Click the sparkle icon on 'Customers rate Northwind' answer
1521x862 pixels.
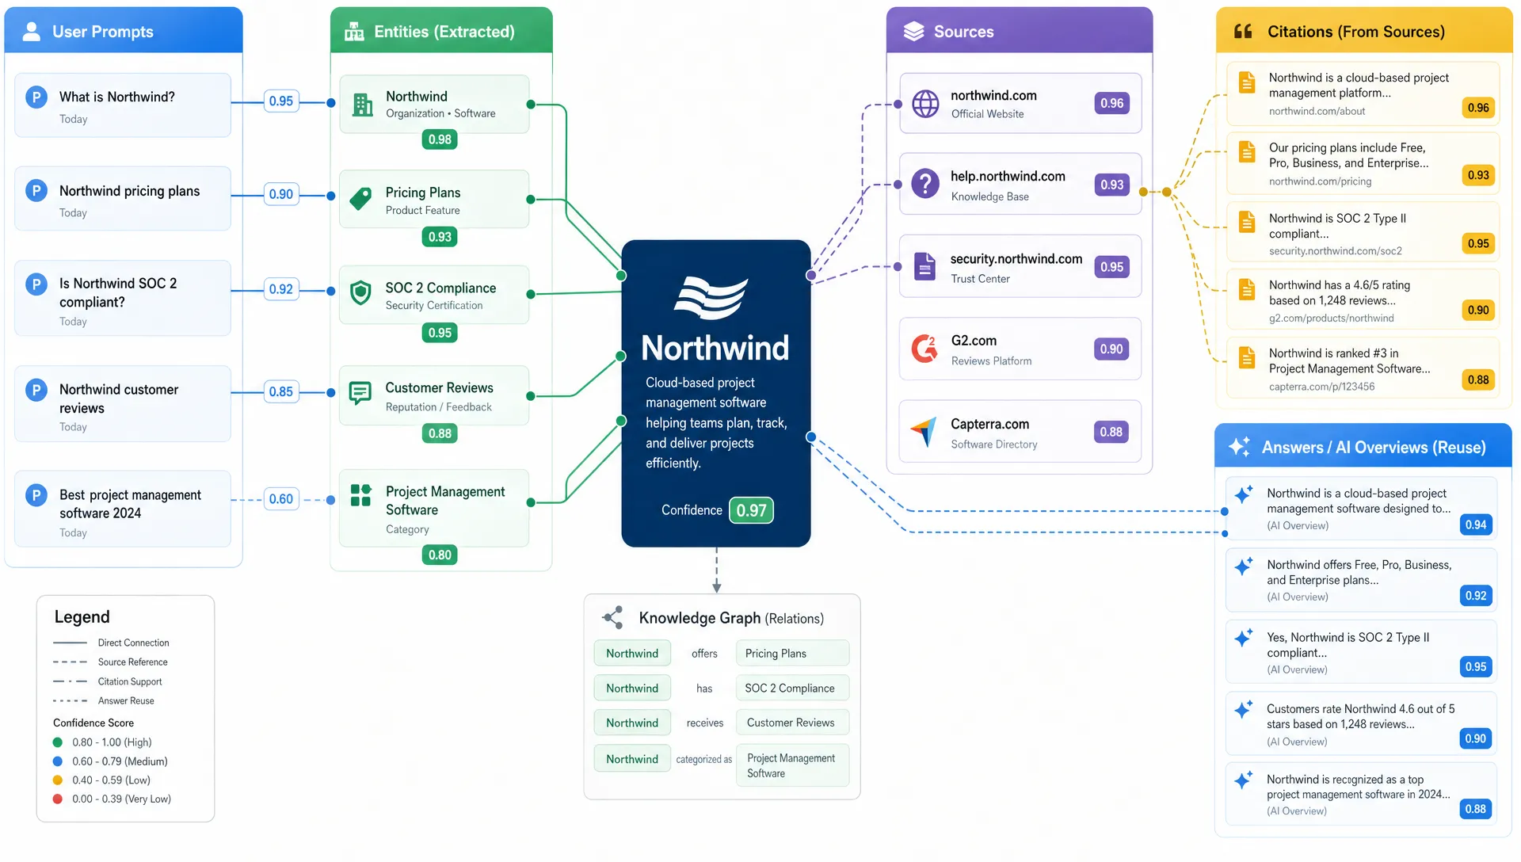click(1244, 708)
